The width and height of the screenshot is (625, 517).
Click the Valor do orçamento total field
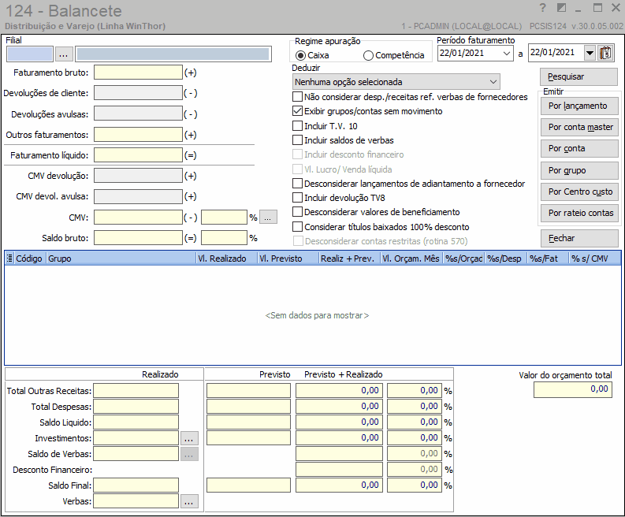(573, 389)
